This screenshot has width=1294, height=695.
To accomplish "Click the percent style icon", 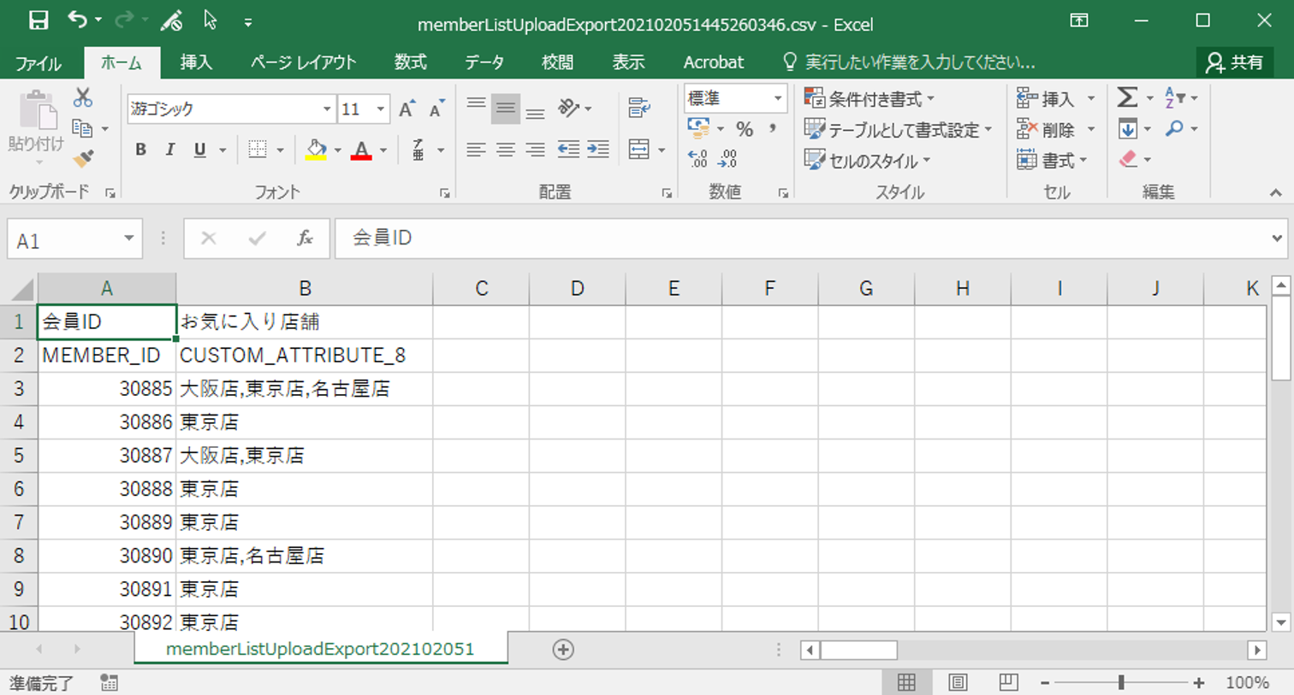I will click(x=745, y=129).
